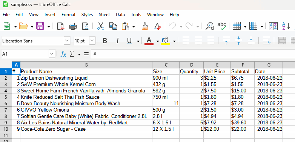Open the Sheet menu
295x142 pixels.
(x=104, y=15)
